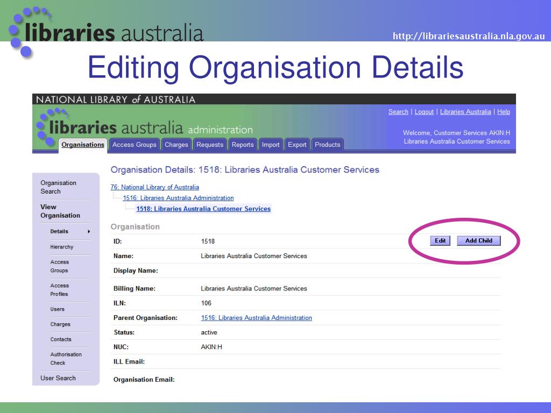The image size is (551, 413).
Task: Click the Display Name label
Action: click(136, 270)
